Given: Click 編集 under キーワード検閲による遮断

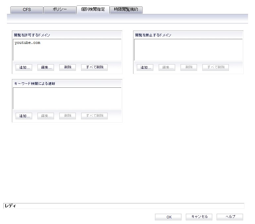Looking at the screenshot, I should (x=46, y=116).
